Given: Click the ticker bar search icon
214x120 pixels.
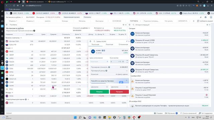Looking at the screenshot, I should click(7, 13).
